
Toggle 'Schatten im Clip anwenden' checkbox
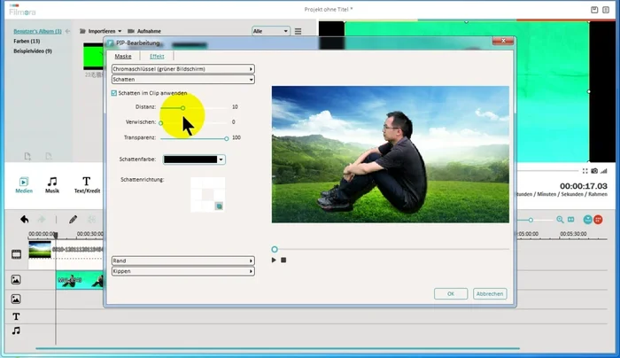[114, 93]
